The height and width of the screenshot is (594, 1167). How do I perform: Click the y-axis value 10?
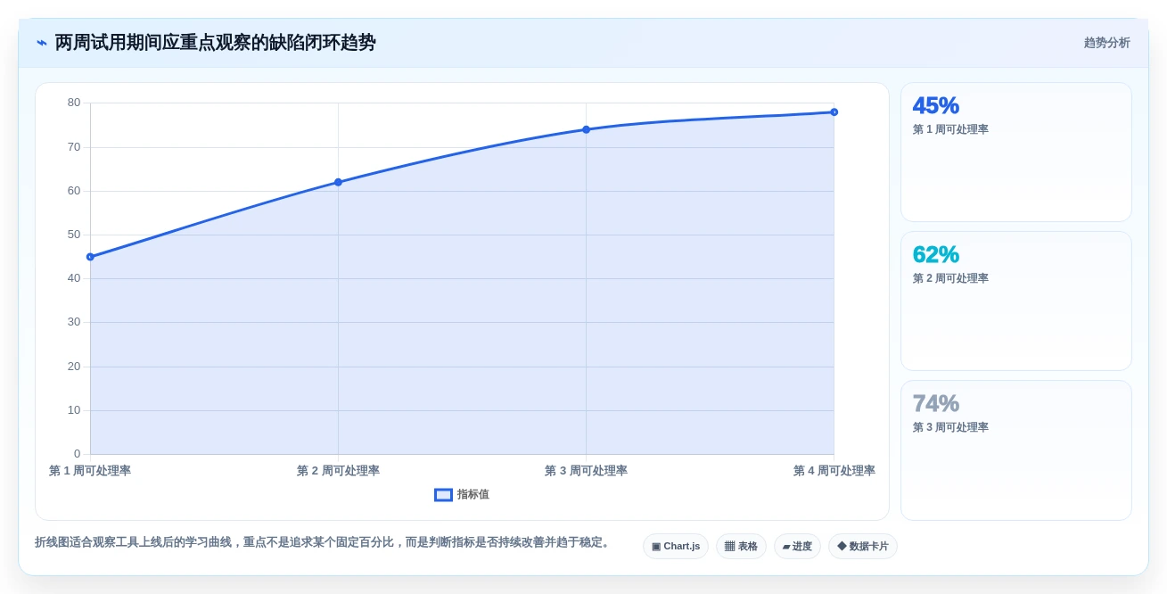tap(74, 410)
